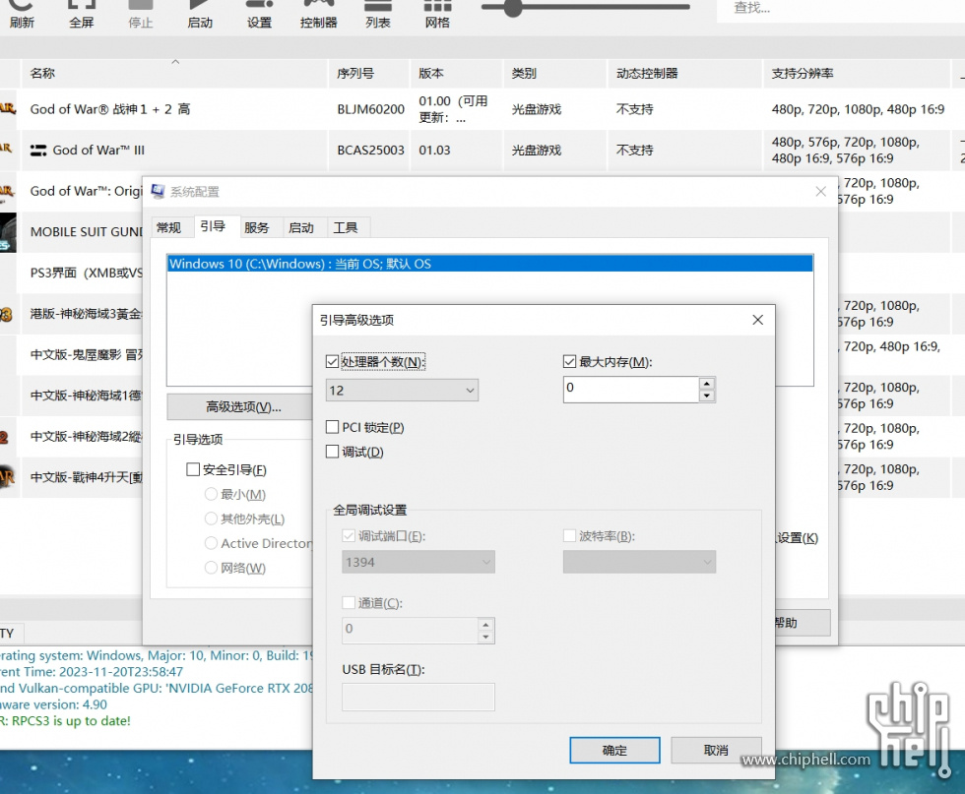Click the USB 目标名(T) text field
This screenshot has height=794, width=965.
tap(418, 697)
